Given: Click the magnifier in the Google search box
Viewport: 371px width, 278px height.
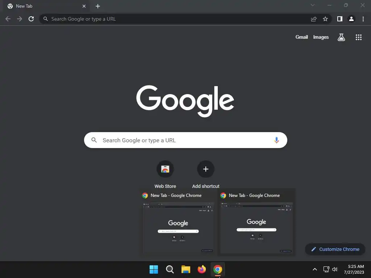Looking at the screenshot, I should pos(94,140).
